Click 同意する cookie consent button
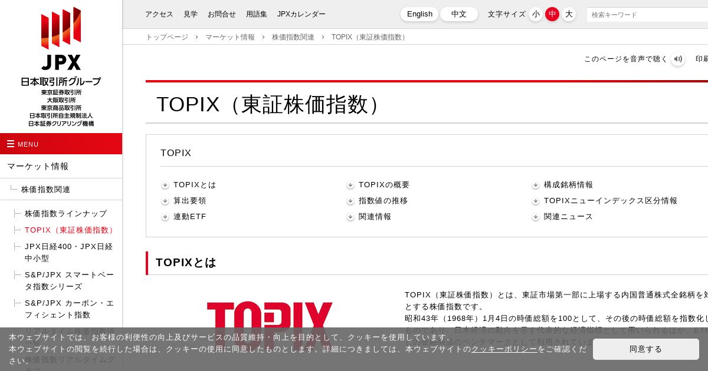708x371 pixels. pos(646,349)
